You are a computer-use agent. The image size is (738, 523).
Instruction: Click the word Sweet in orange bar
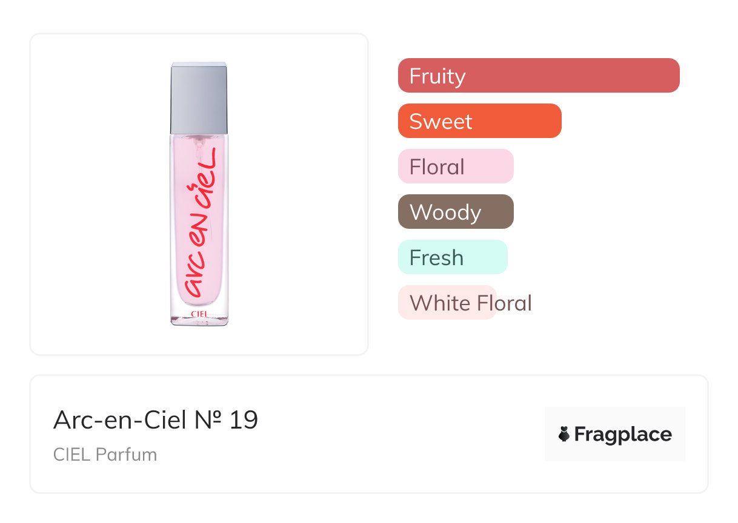(x=440, y=122)
